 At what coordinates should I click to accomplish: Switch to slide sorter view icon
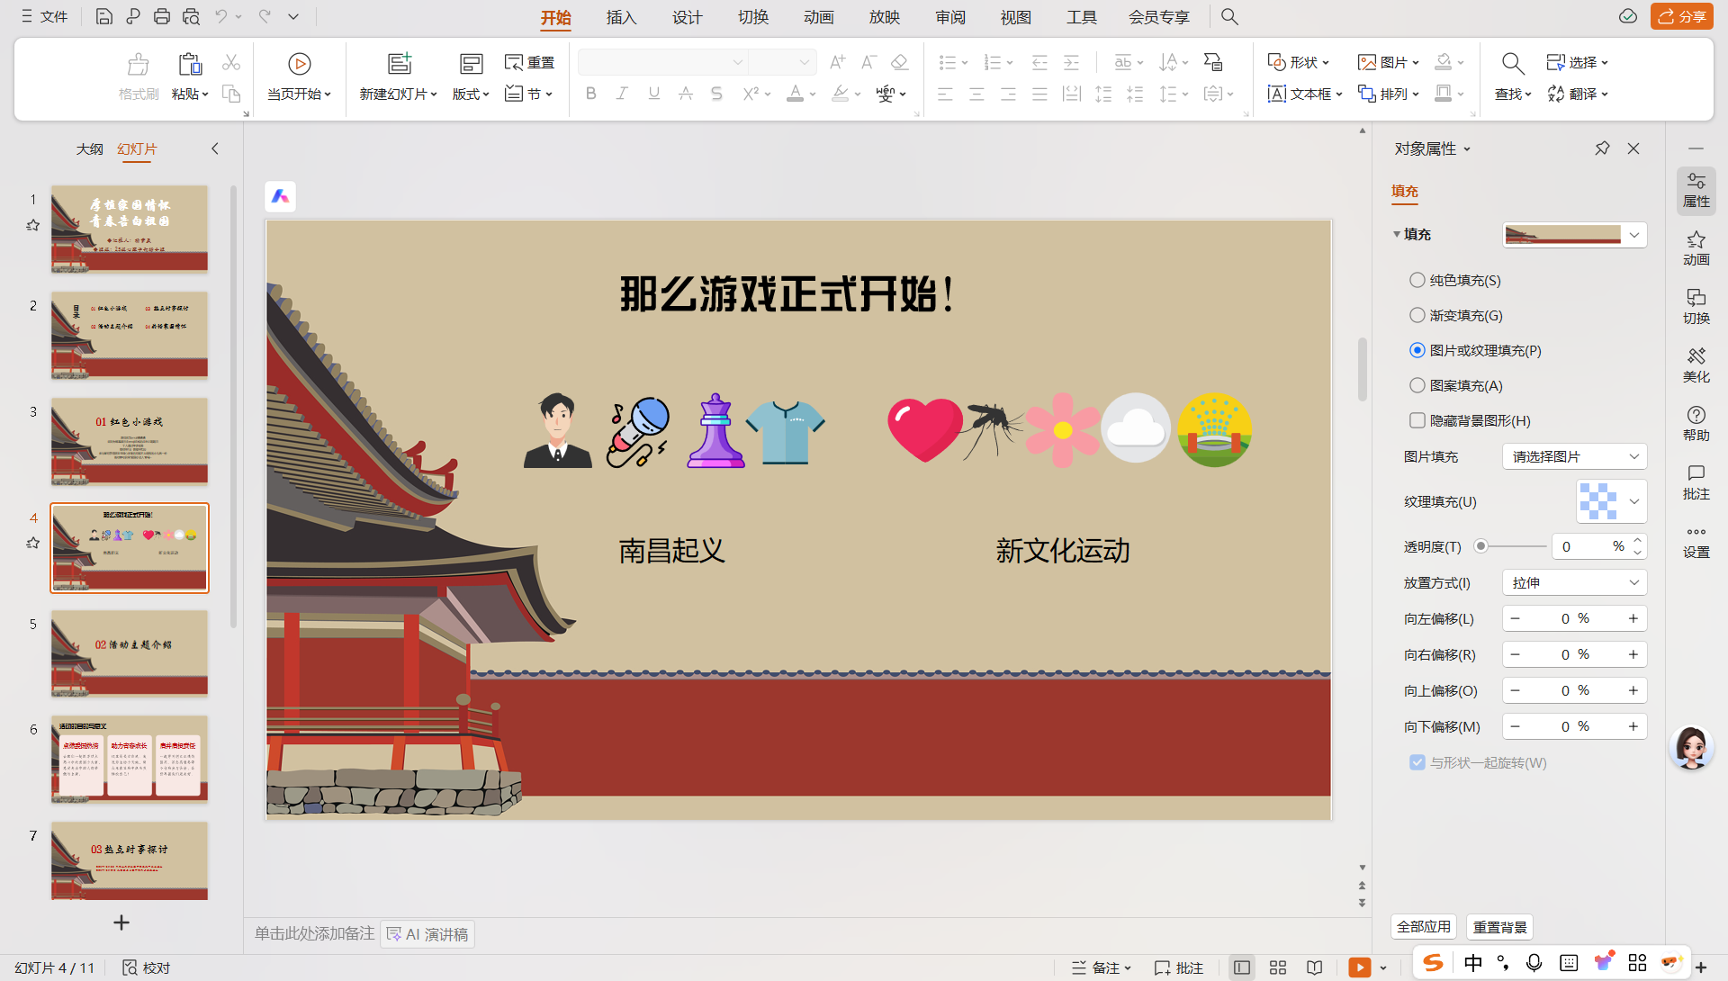(1278, 967)
